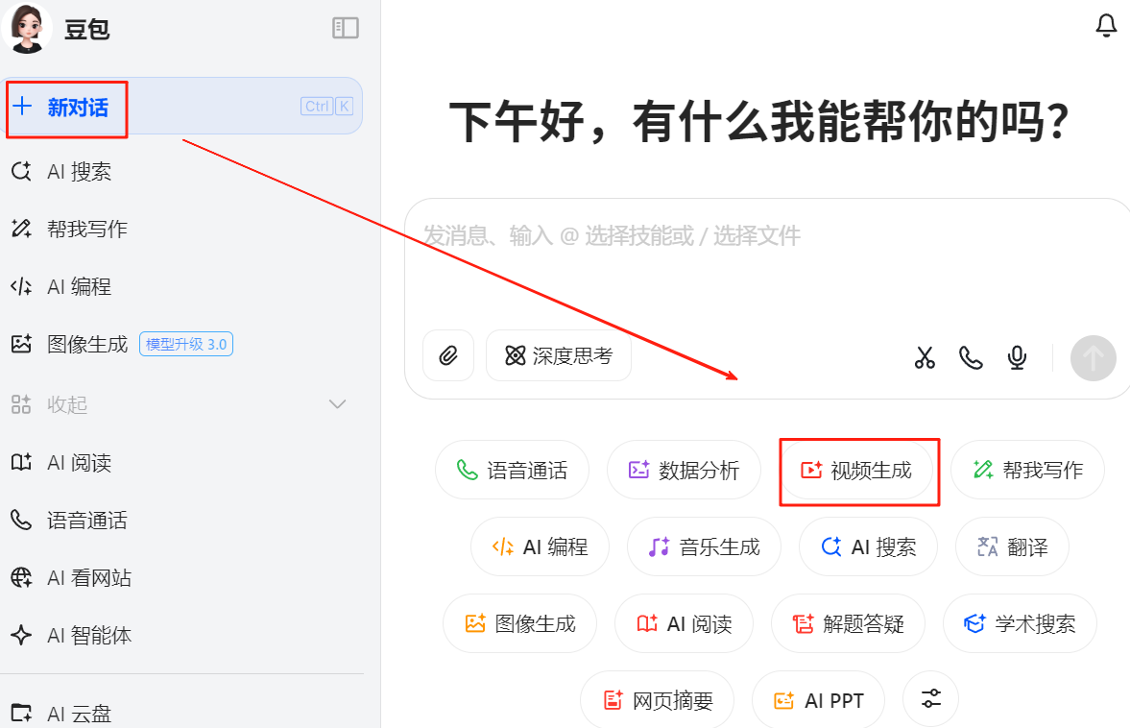The height and width of the screenshot is (728, 1130).
Task: Open the more skills options control
Action: coord(930,699)
